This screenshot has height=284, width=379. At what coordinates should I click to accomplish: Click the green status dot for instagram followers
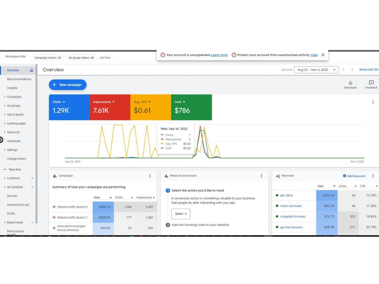point(277,217)
